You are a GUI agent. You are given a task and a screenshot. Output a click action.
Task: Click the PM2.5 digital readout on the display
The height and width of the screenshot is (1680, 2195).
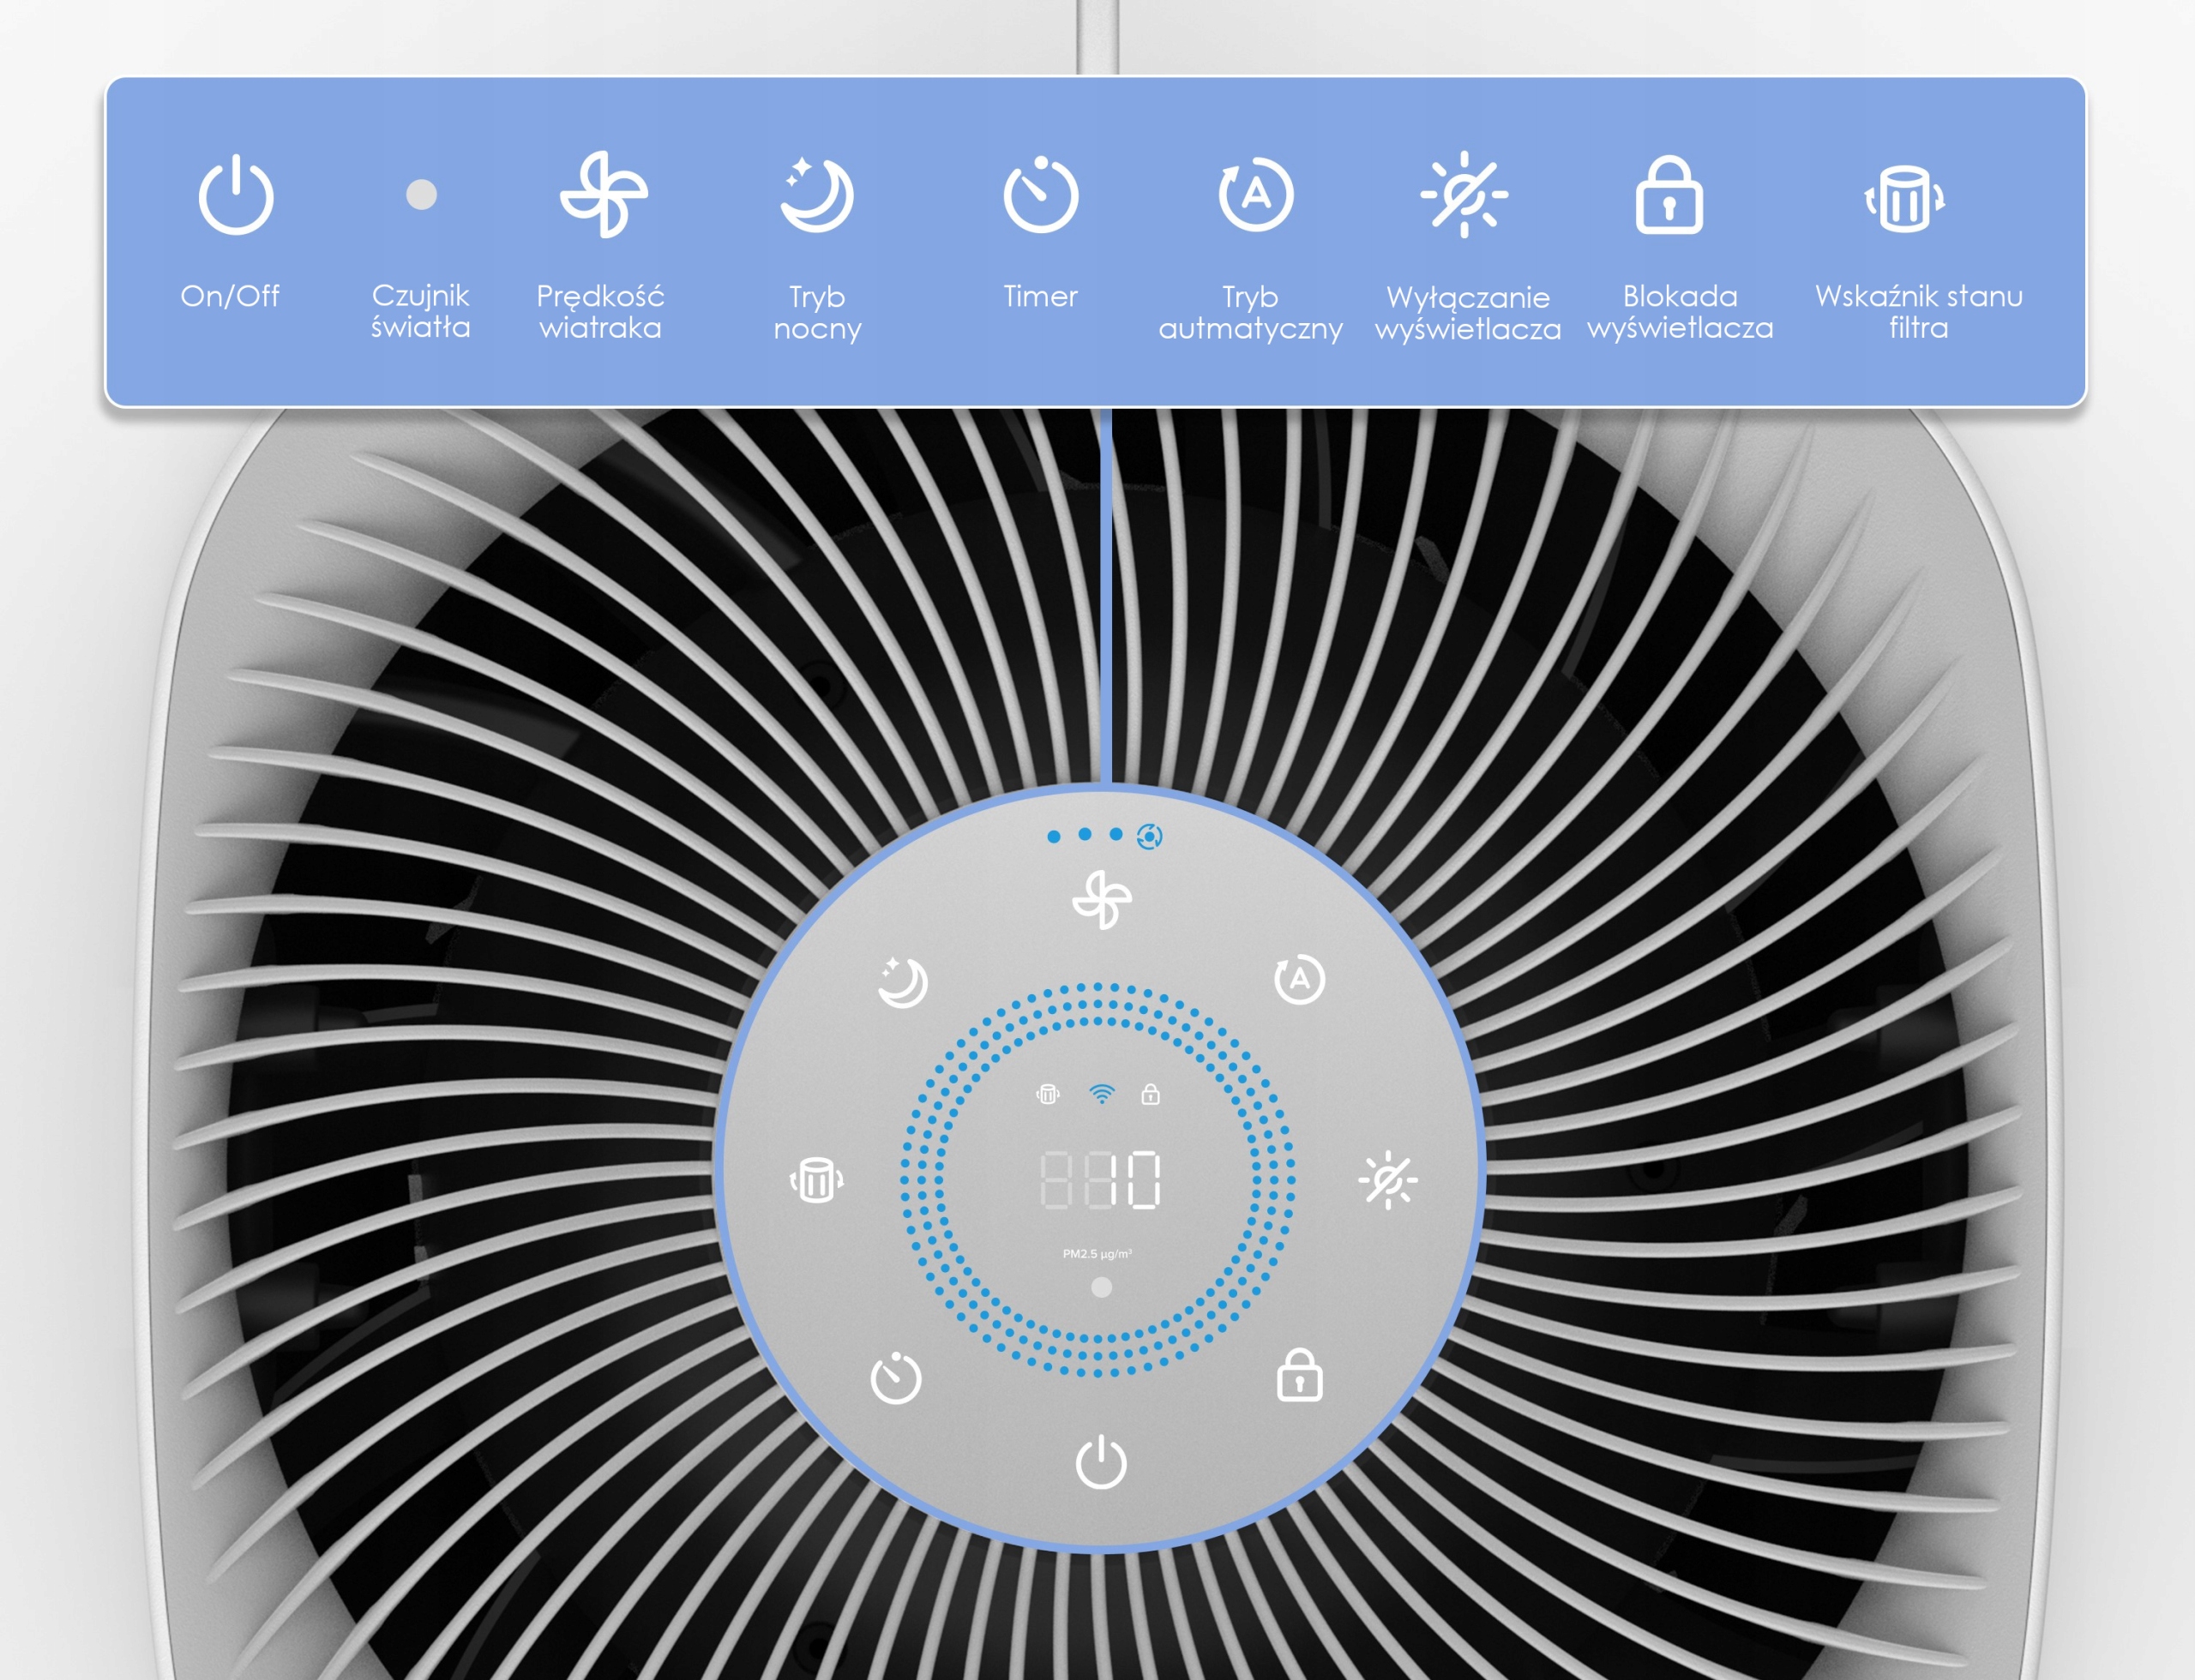pyautogui.click(x=1101, y=1179)
